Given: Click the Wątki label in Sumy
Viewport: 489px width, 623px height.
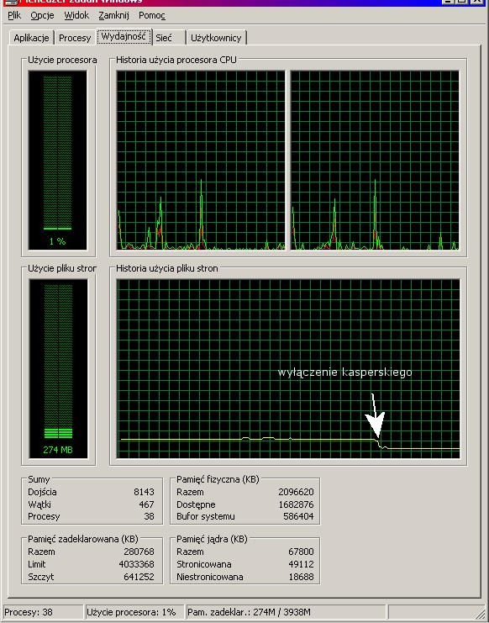Looking at the screenshot, I should 39,504.
